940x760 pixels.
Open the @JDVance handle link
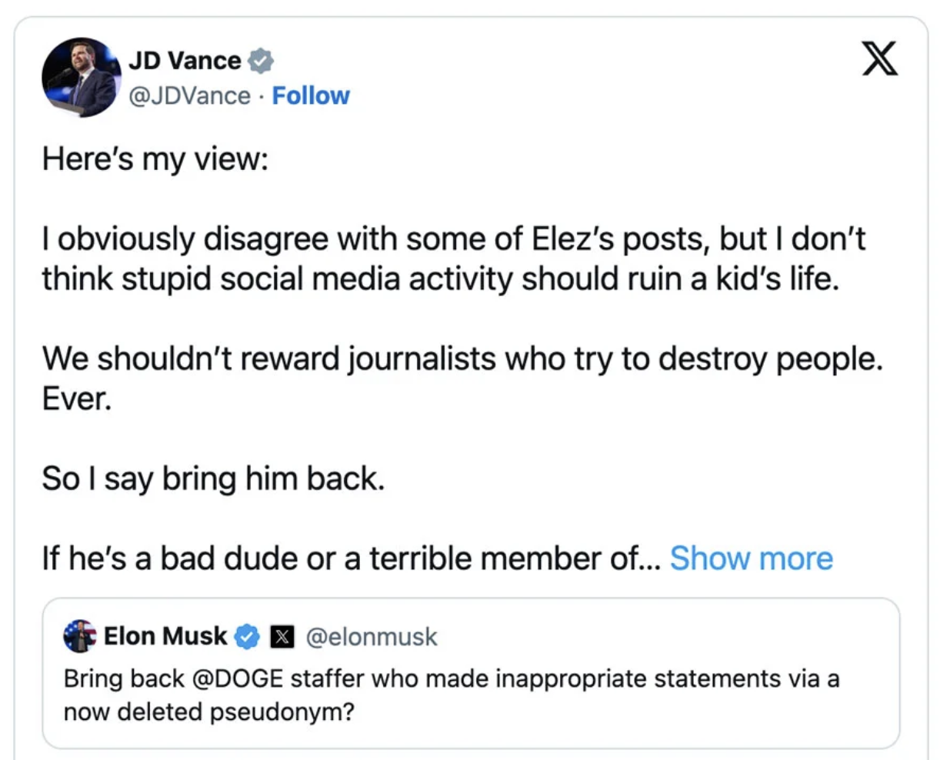click(x=189, y=96)
